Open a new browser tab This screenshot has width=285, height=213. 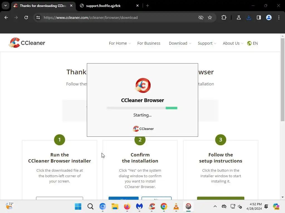pos(148,6)
